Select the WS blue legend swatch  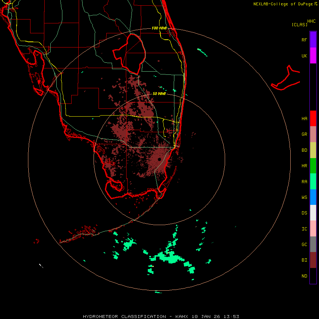pyautogui.click(x=313, y=197)
